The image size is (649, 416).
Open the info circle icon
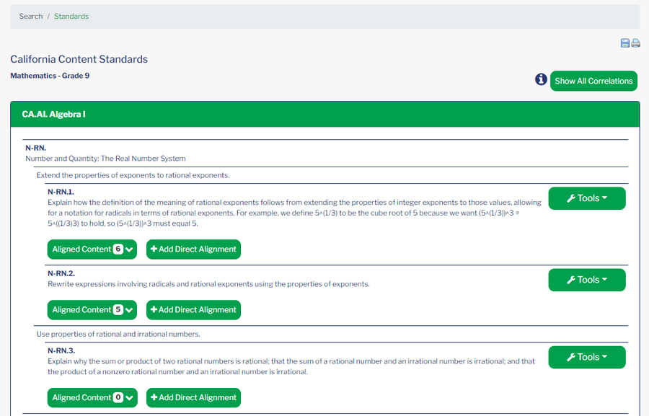point(541,79)
